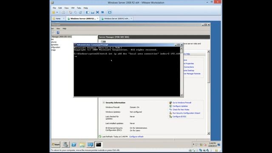Click the Configure IE ESC icon
The height and width of the screenshot is (153, 272).
(x=170, y=116)
